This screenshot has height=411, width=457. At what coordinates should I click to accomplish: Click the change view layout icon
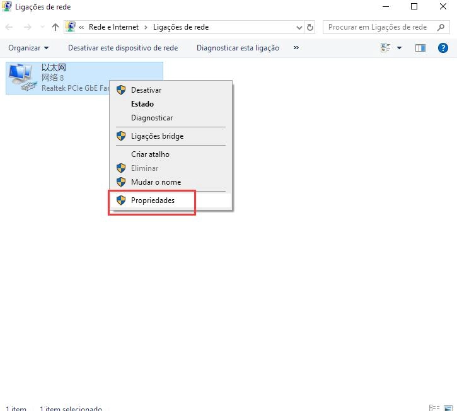386,47
